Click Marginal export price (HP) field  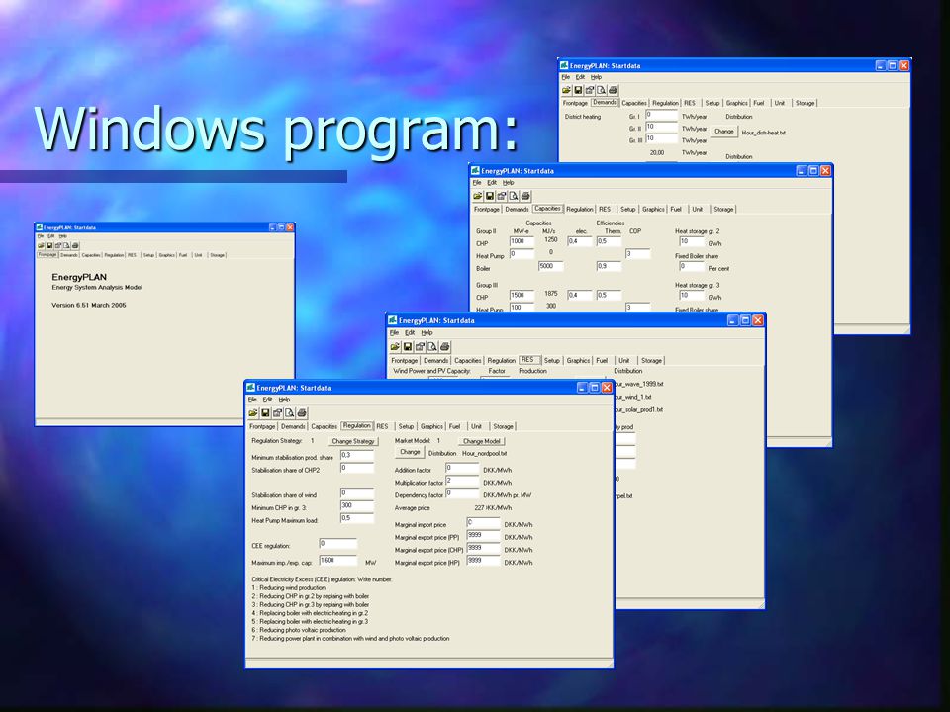(x=483, y=561)
